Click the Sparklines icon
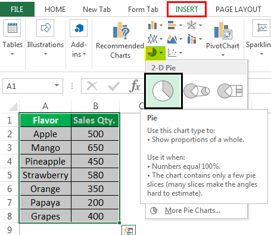This screenshot has width=271, height=235. click(261, 28)
